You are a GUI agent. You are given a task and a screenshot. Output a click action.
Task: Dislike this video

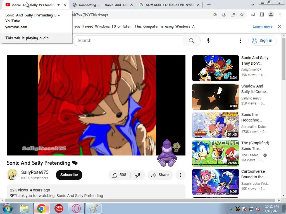(x=137, y=175)
